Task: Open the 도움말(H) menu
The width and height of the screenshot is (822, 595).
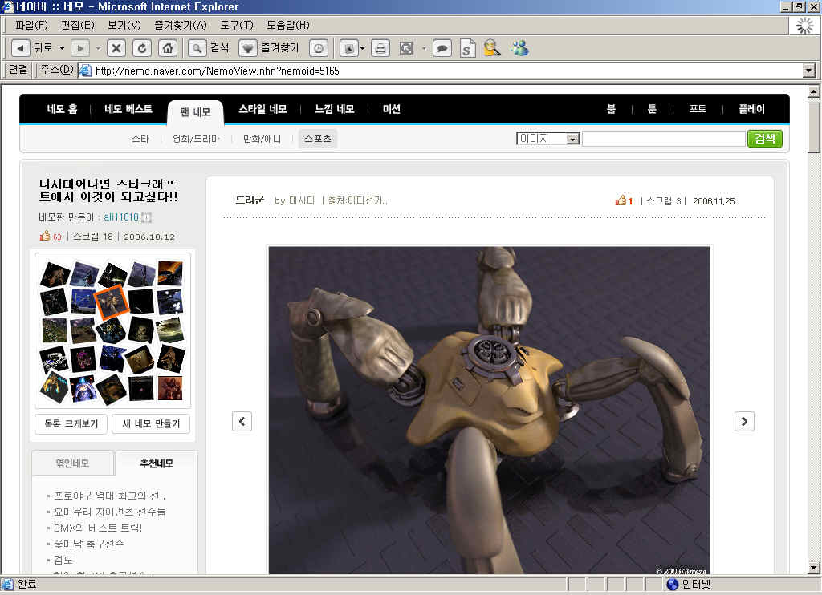Action: [288, 25]
